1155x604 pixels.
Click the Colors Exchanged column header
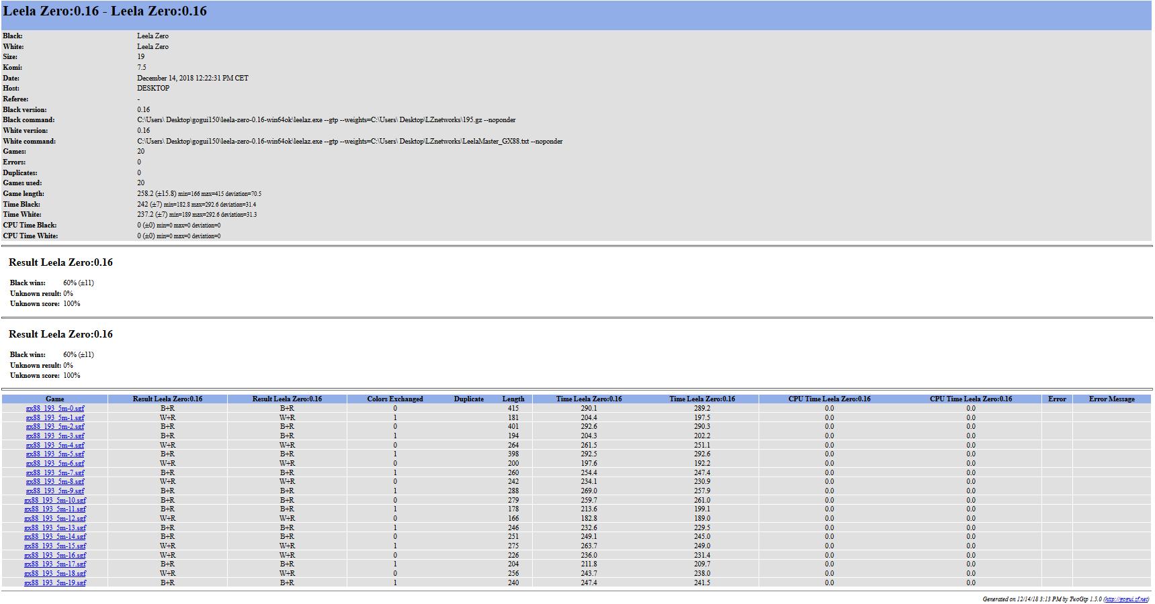pyautogui.click(x=395, y=399)
